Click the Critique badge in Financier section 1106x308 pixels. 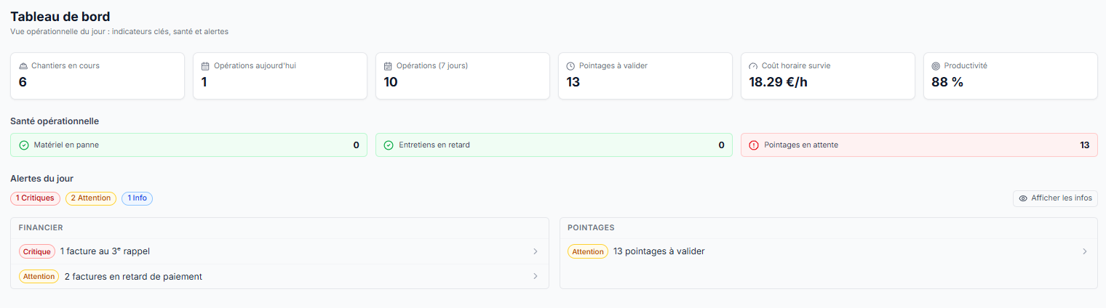click(x=37, y=251)
